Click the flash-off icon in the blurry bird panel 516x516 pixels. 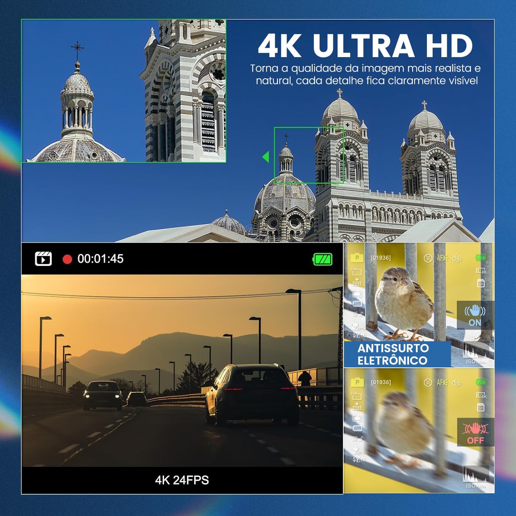(x=428, y=382)
